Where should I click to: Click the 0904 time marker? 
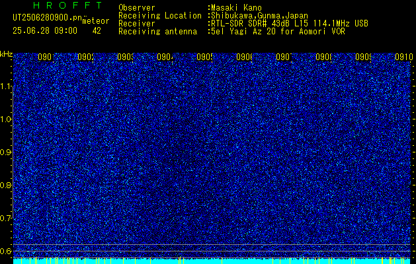[165, 57]
